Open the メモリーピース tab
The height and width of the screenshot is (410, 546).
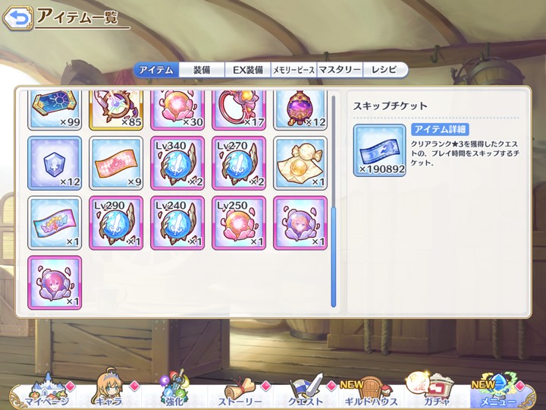pyautogui.click(x=293, y=70)
